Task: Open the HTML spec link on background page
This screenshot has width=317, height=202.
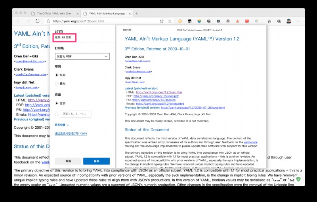Action: (x=39, y=100)
